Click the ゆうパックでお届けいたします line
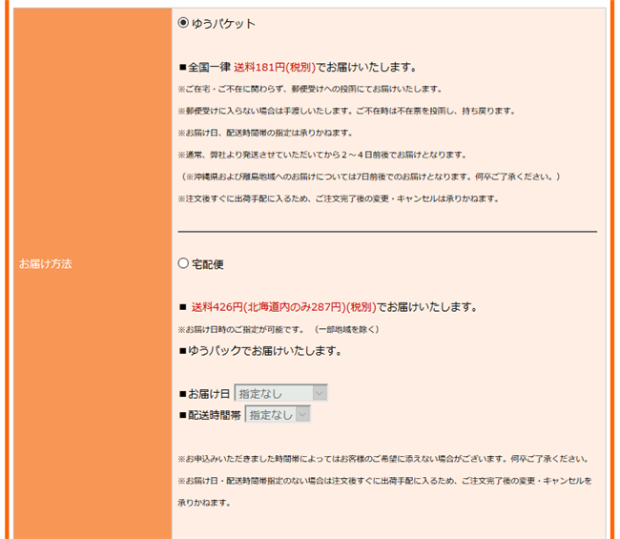 260,350
